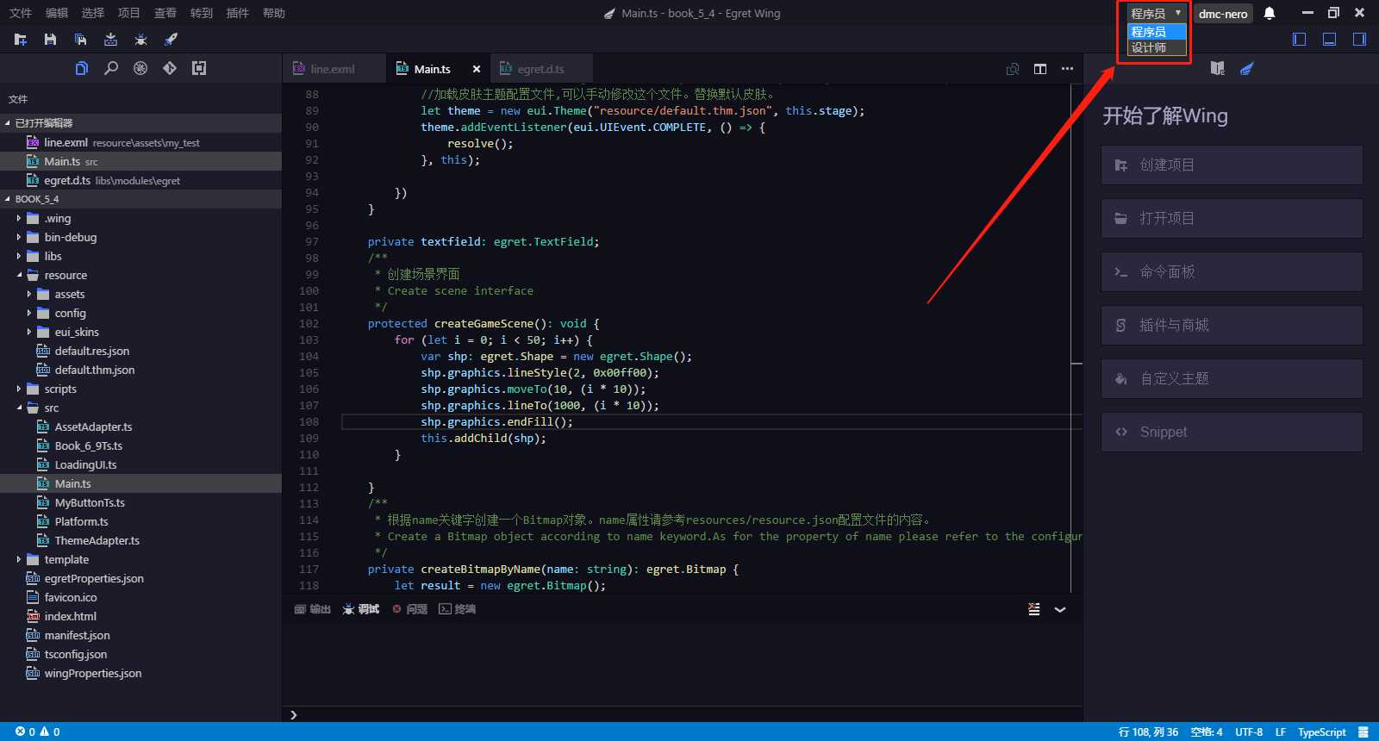The width and height of the screenshot is (1379, 741).
Task: Open the 编辑 menu
Action: (x=57, y=13)
